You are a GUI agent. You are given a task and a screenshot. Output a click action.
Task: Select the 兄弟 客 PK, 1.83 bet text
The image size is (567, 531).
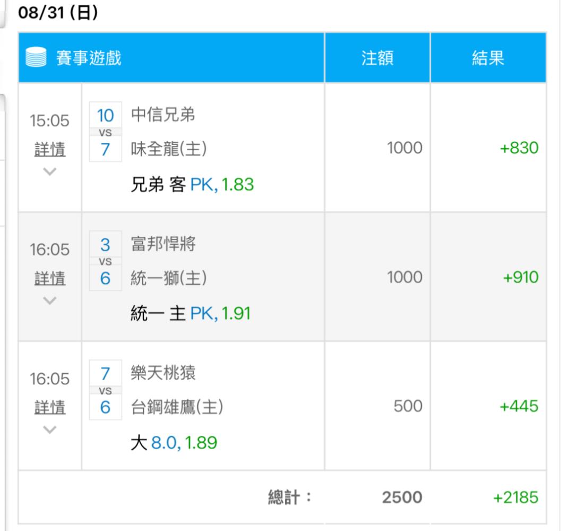(192, 185)
